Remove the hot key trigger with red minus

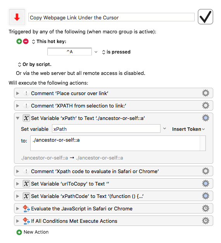26,42
